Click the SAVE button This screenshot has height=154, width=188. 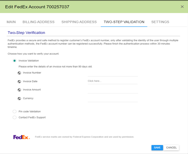(157, 148)
